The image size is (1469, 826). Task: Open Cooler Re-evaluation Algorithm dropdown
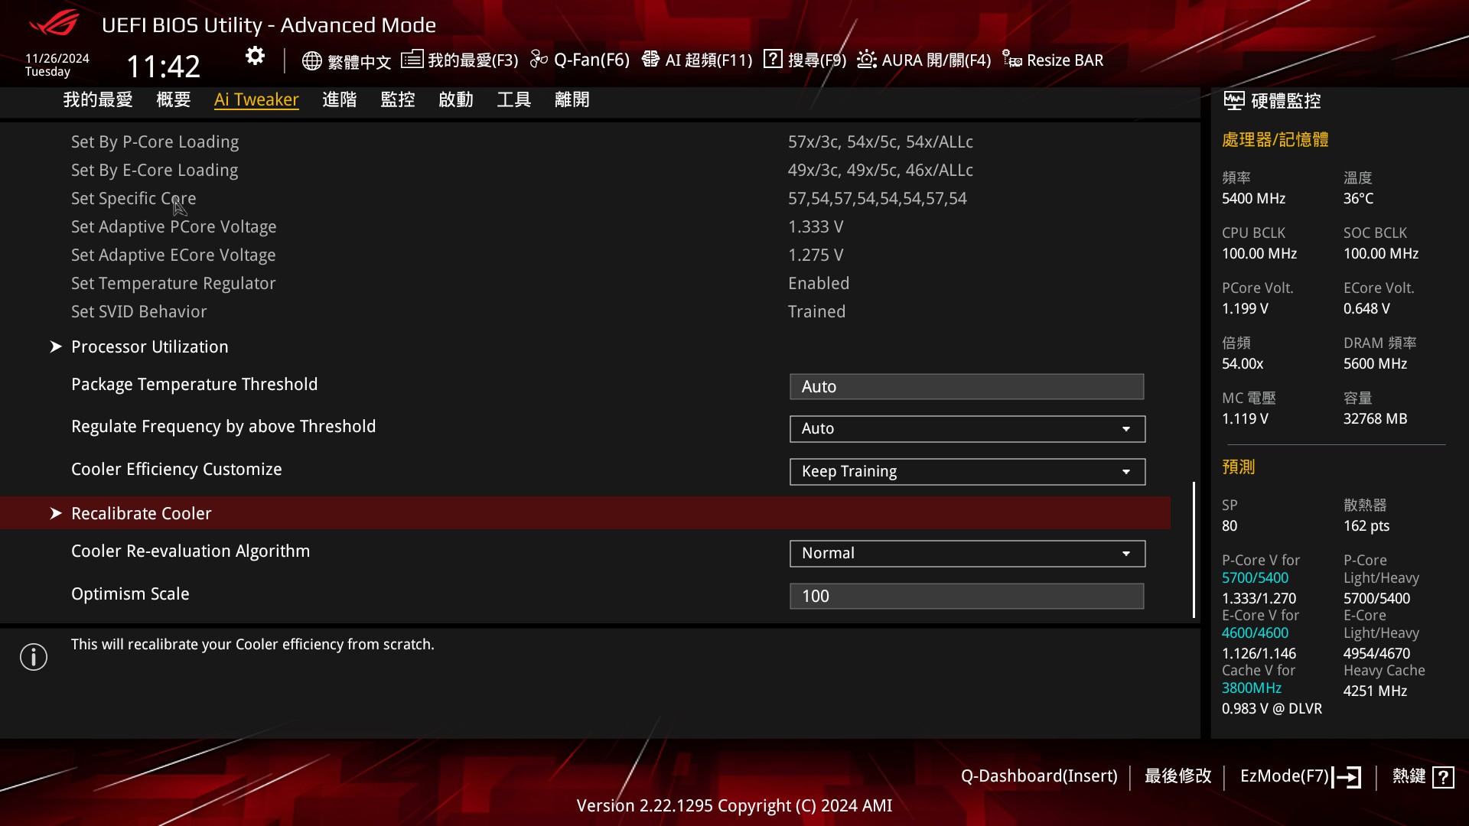tap(967, 554)
